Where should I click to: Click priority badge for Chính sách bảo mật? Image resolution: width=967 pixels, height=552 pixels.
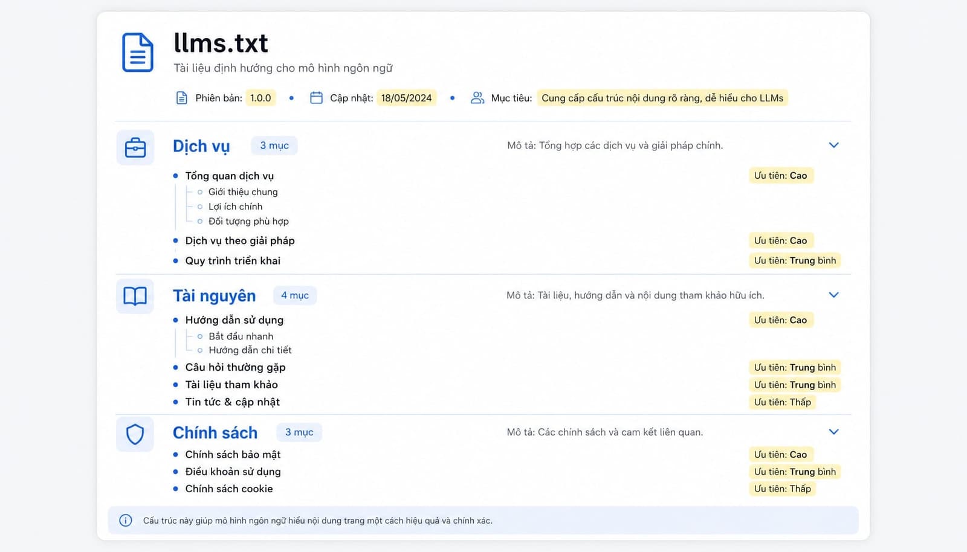(x=781, y=454)
